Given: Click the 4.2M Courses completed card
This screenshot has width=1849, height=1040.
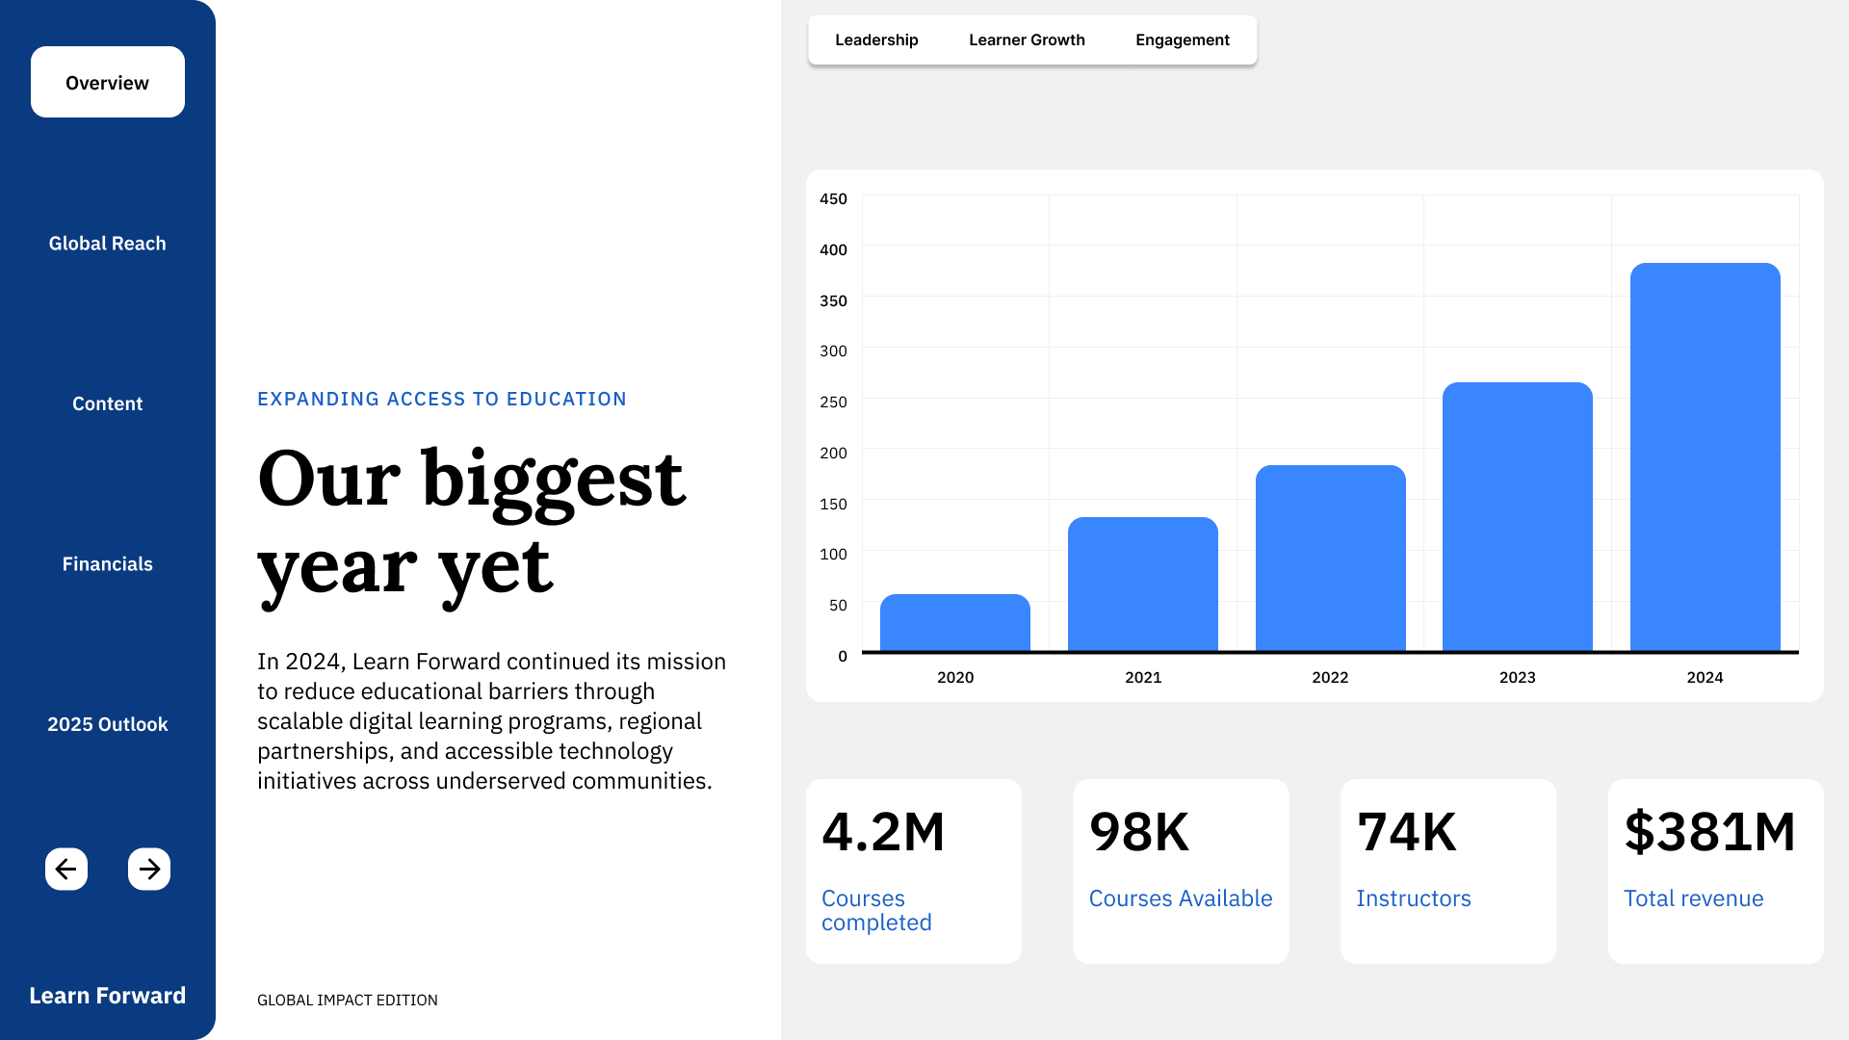Looking at the screenshot, I should (914, 871).
